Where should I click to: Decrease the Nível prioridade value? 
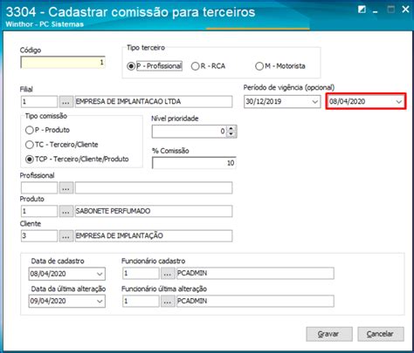pos(231,134)
